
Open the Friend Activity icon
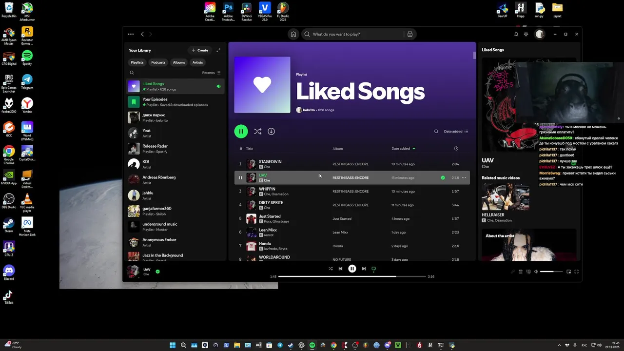coord(526,34)
